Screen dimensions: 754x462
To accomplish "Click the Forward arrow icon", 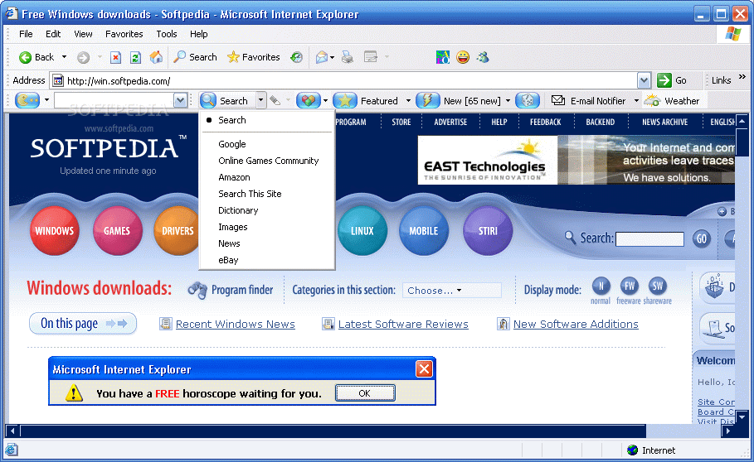I will coord(83,58).
